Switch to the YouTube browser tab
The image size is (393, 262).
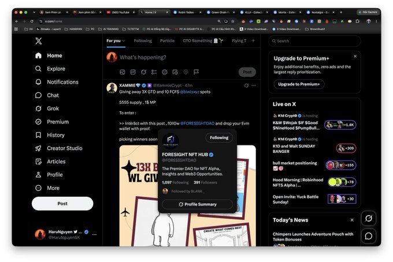click(x=121, y=12)
